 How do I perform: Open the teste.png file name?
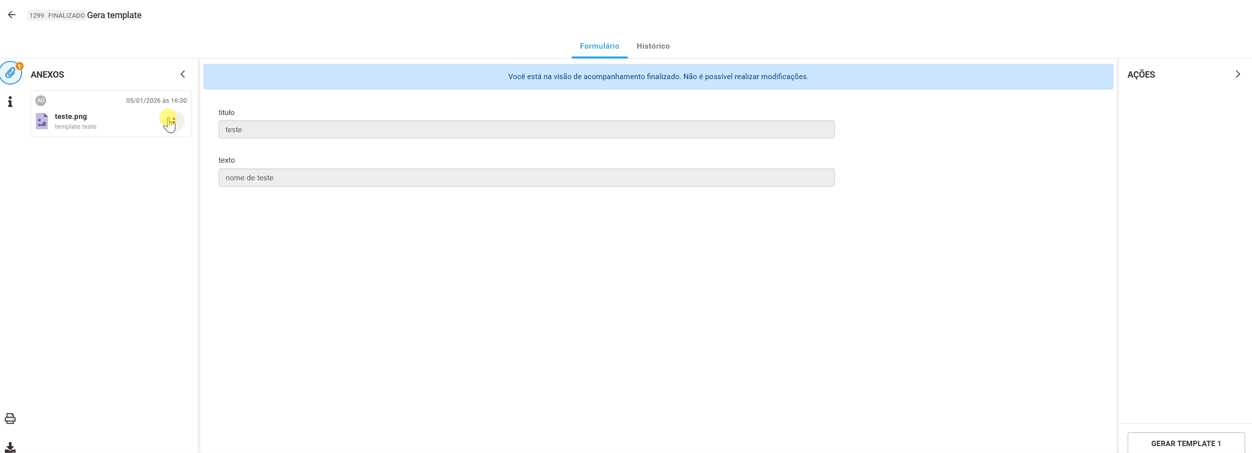coord(71,116)
